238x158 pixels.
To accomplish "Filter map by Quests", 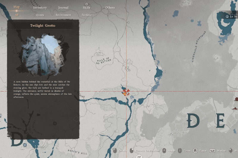I will click(40, 15).
